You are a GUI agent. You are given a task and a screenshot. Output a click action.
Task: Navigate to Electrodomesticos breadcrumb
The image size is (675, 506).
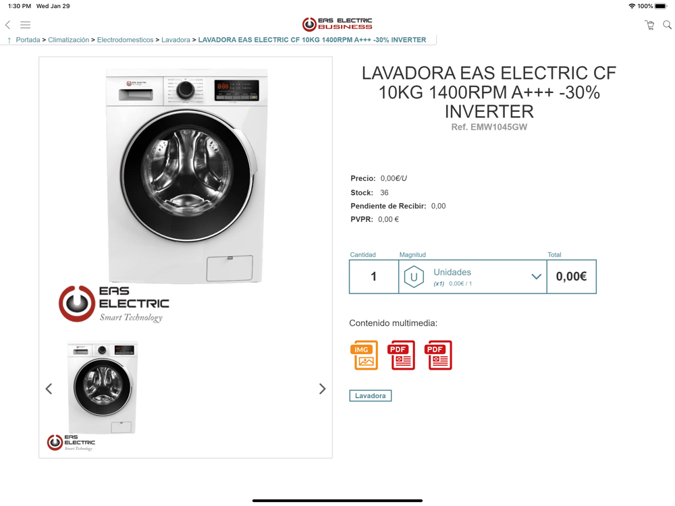click(x=126, y=40)
